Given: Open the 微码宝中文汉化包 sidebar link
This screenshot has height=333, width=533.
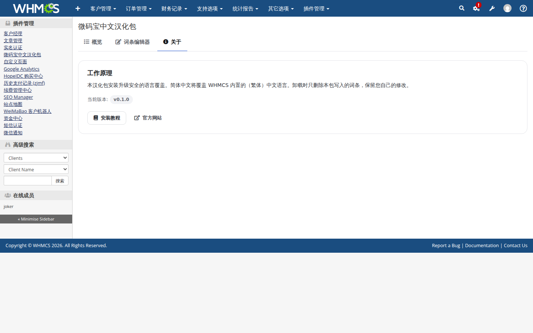Looking at the screenshot, I should tap(22, 54).
